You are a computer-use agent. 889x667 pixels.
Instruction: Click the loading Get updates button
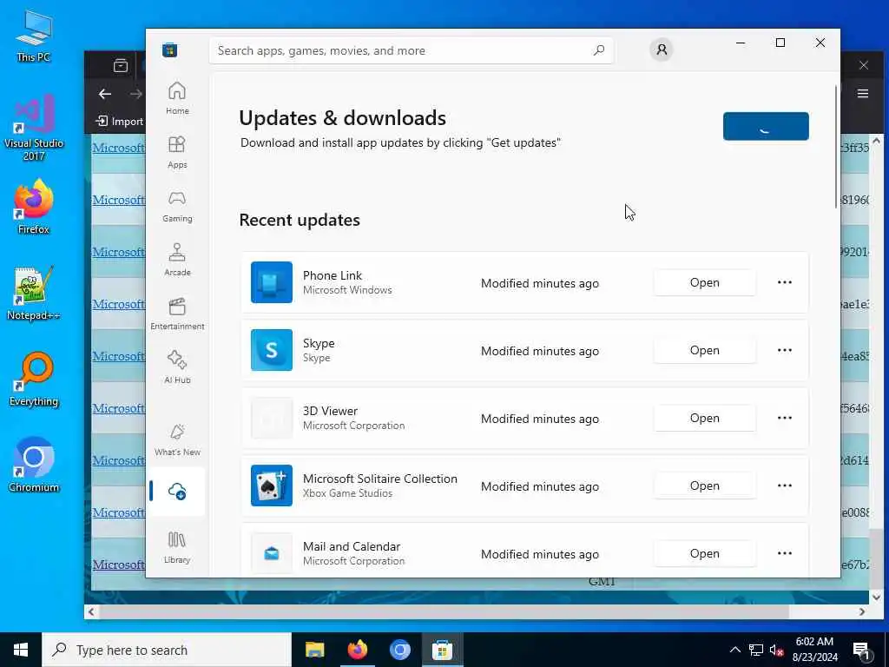(x=766, y=126)
